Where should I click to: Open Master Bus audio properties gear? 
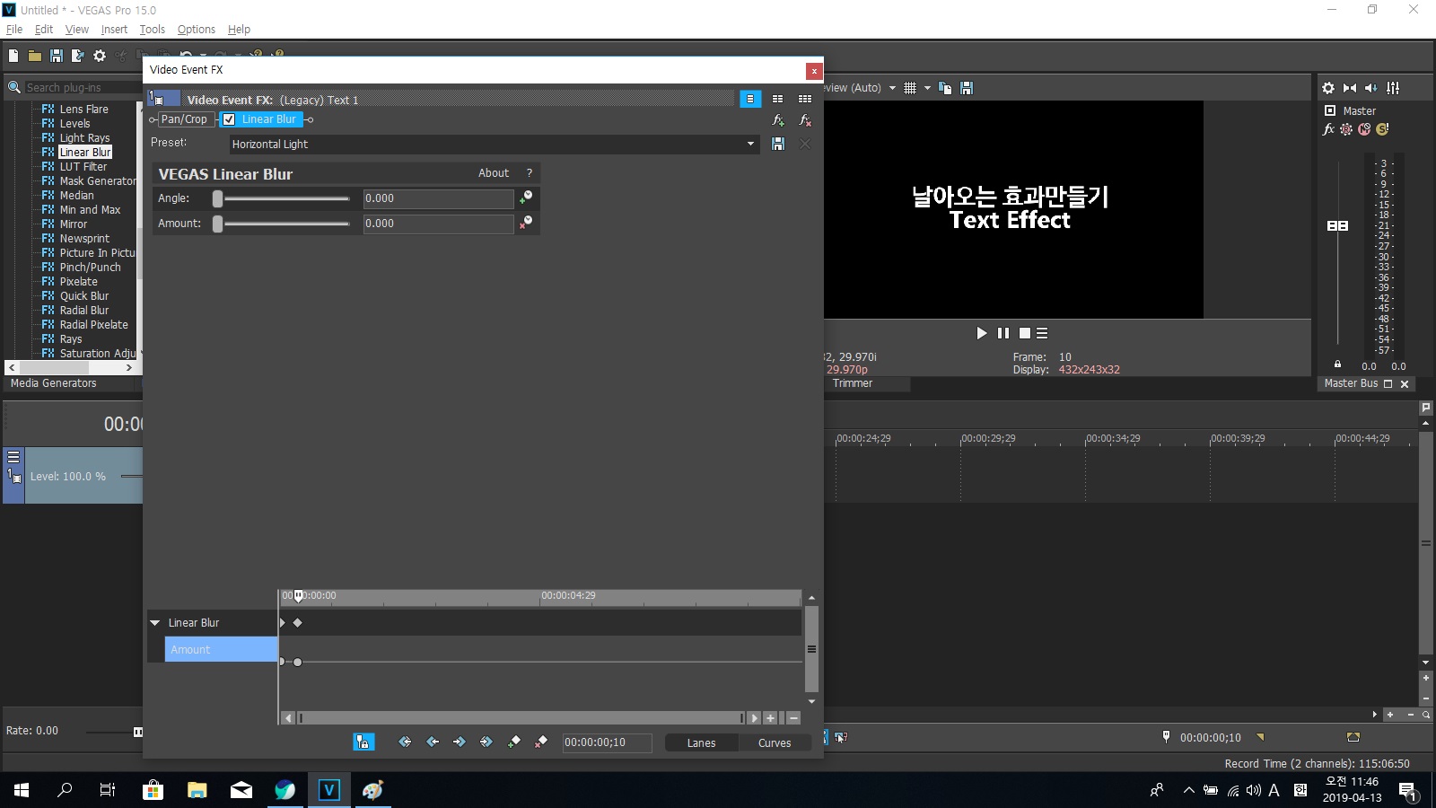tap(1328, 88)
